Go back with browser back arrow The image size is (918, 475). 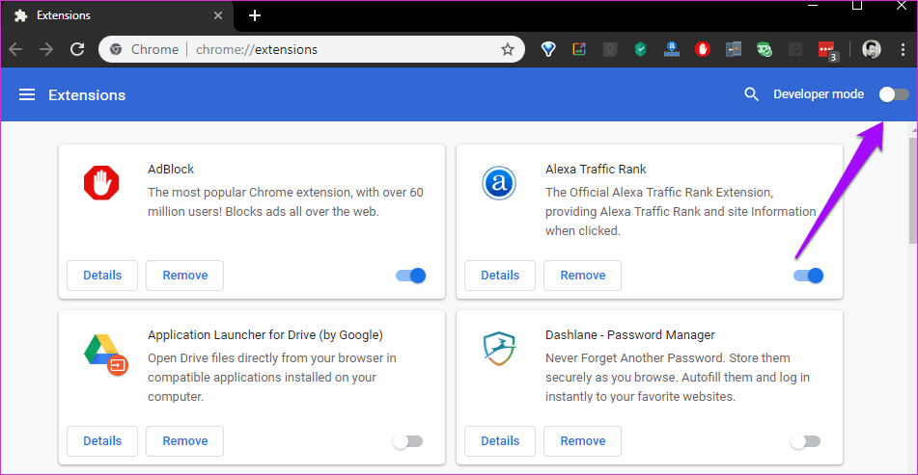tap(15, 49)
